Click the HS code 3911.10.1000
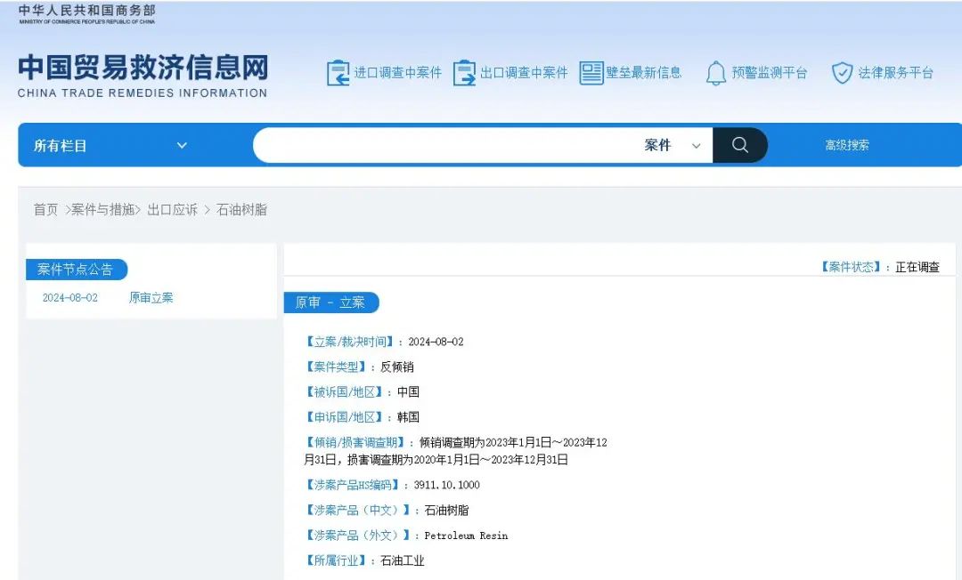The image size is (962, 580). point(446,485)
